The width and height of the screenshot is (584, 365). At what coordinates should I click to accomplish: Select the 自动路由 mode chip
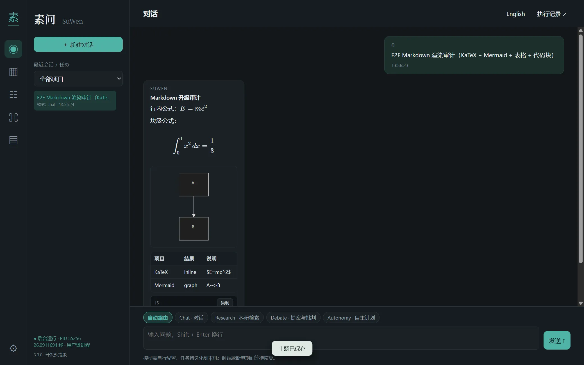tap(158, 318)
